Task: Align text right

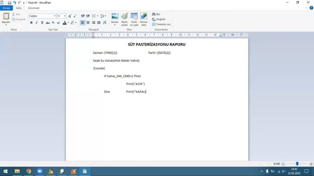Action: tap(94, 23)
